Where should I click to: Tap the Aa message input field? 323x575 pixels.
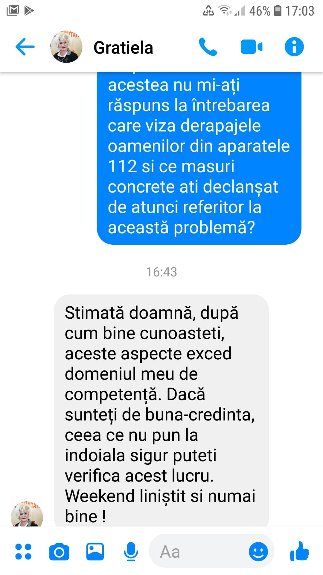point(199,551)
